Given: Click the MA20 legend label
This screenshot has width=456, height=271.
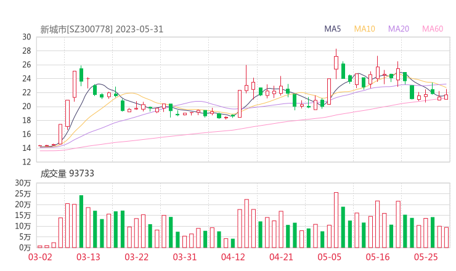Looking at the screenshot, I should 399,29.
